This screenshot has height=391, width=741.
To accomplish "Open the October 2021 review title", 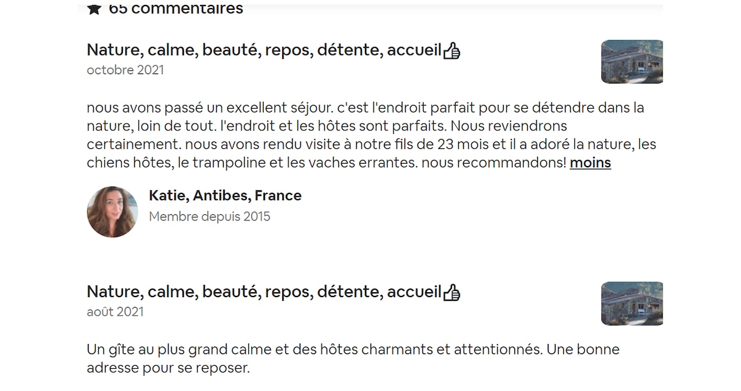I will (264, 50).
